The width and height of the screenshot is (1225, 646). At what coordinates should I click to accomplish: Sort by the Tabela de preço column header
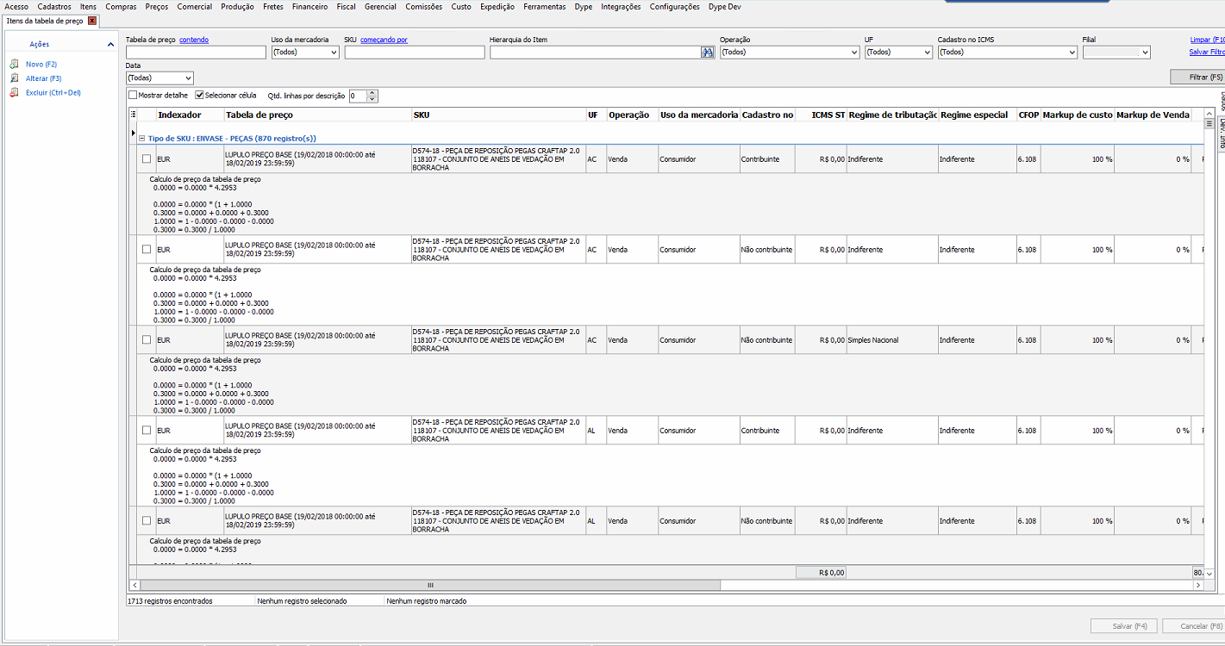[259, 115]
